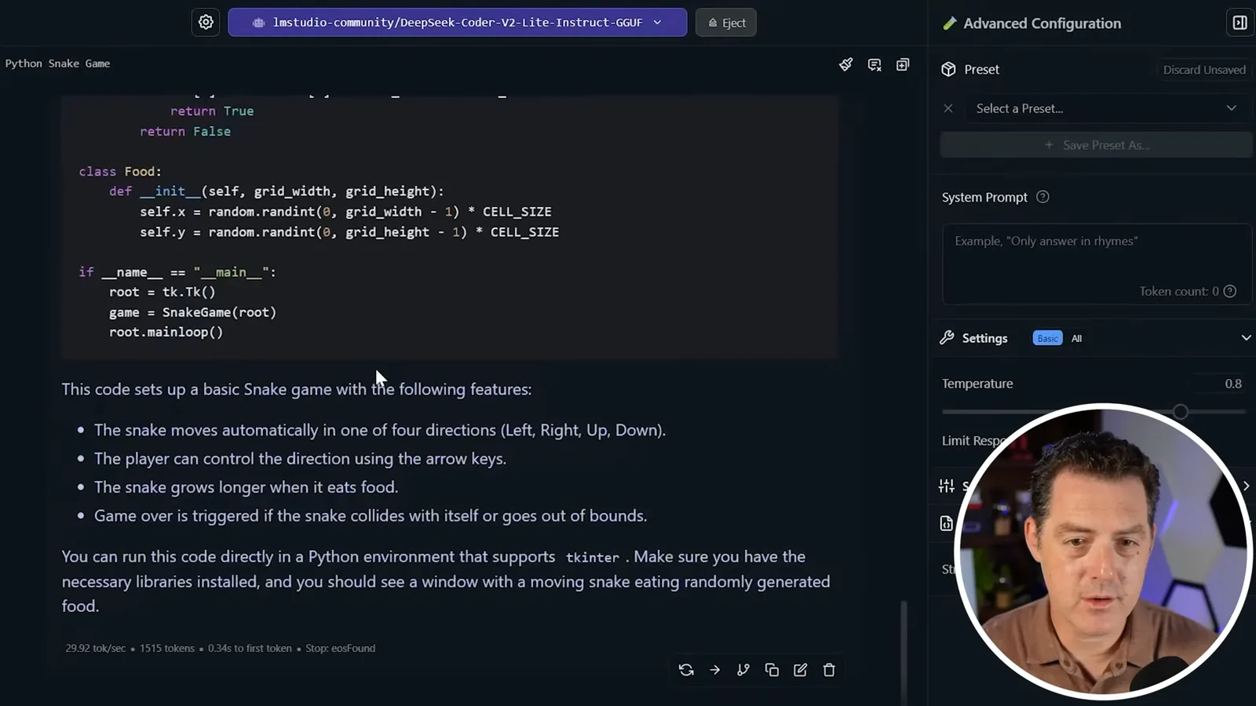Click the 1515 tokens stat
Screen dimensions: 1256x706
tap(167, 648)
